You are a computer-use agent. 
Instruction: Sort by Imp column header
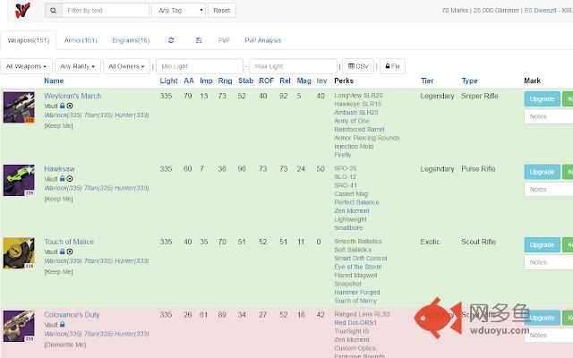click(206, 81)
